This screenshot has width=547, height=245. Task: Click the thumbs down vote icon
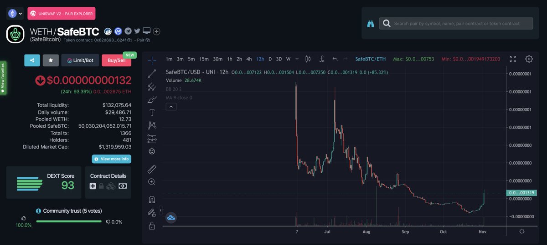pos(108,222)
